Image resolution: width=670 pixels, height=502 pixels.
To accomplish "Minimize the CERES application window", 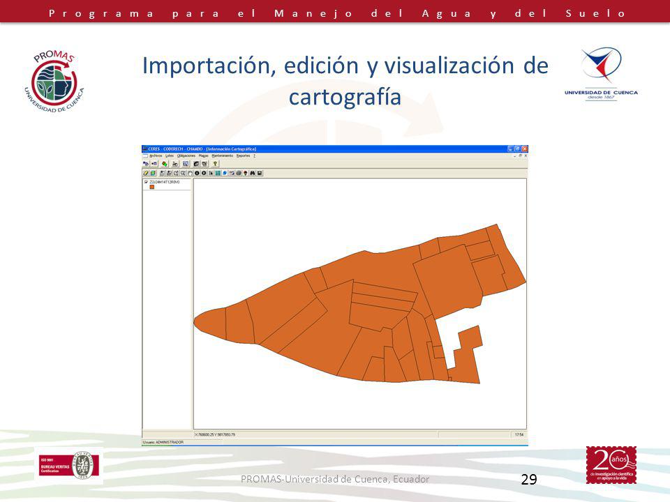I will tap(511, 149).
